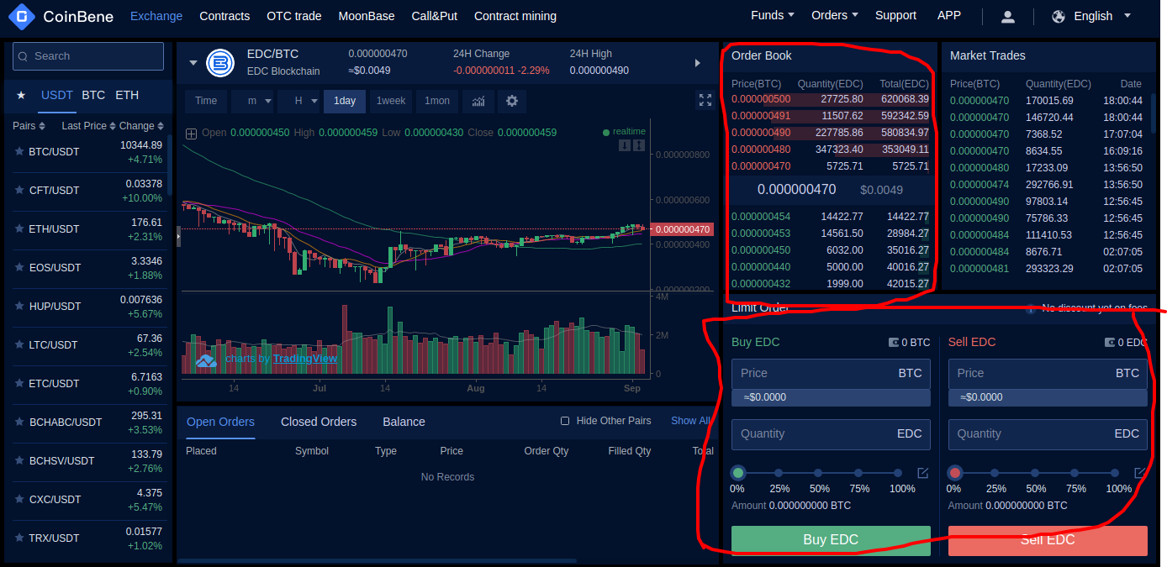Set buy slider to 50% mark
This screenshot has height=567, width=1167.
pyautogui.click(x=818, y=473)
